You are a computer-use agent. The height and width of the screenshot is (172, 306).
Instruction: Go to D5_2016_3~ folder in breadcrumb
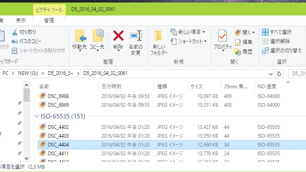click(x=61, y=73)
